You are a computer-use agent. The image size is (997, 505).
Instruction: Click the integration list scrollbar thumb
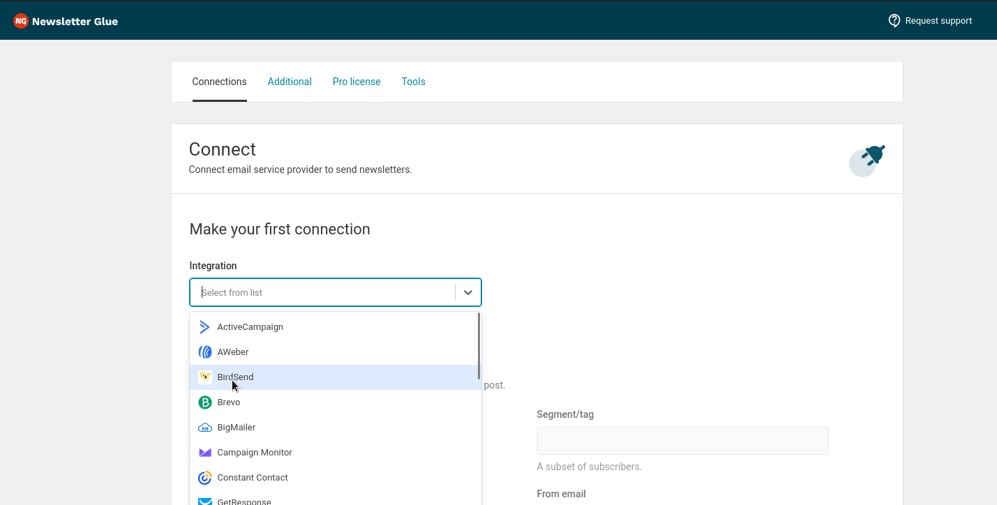pos(479,346)
